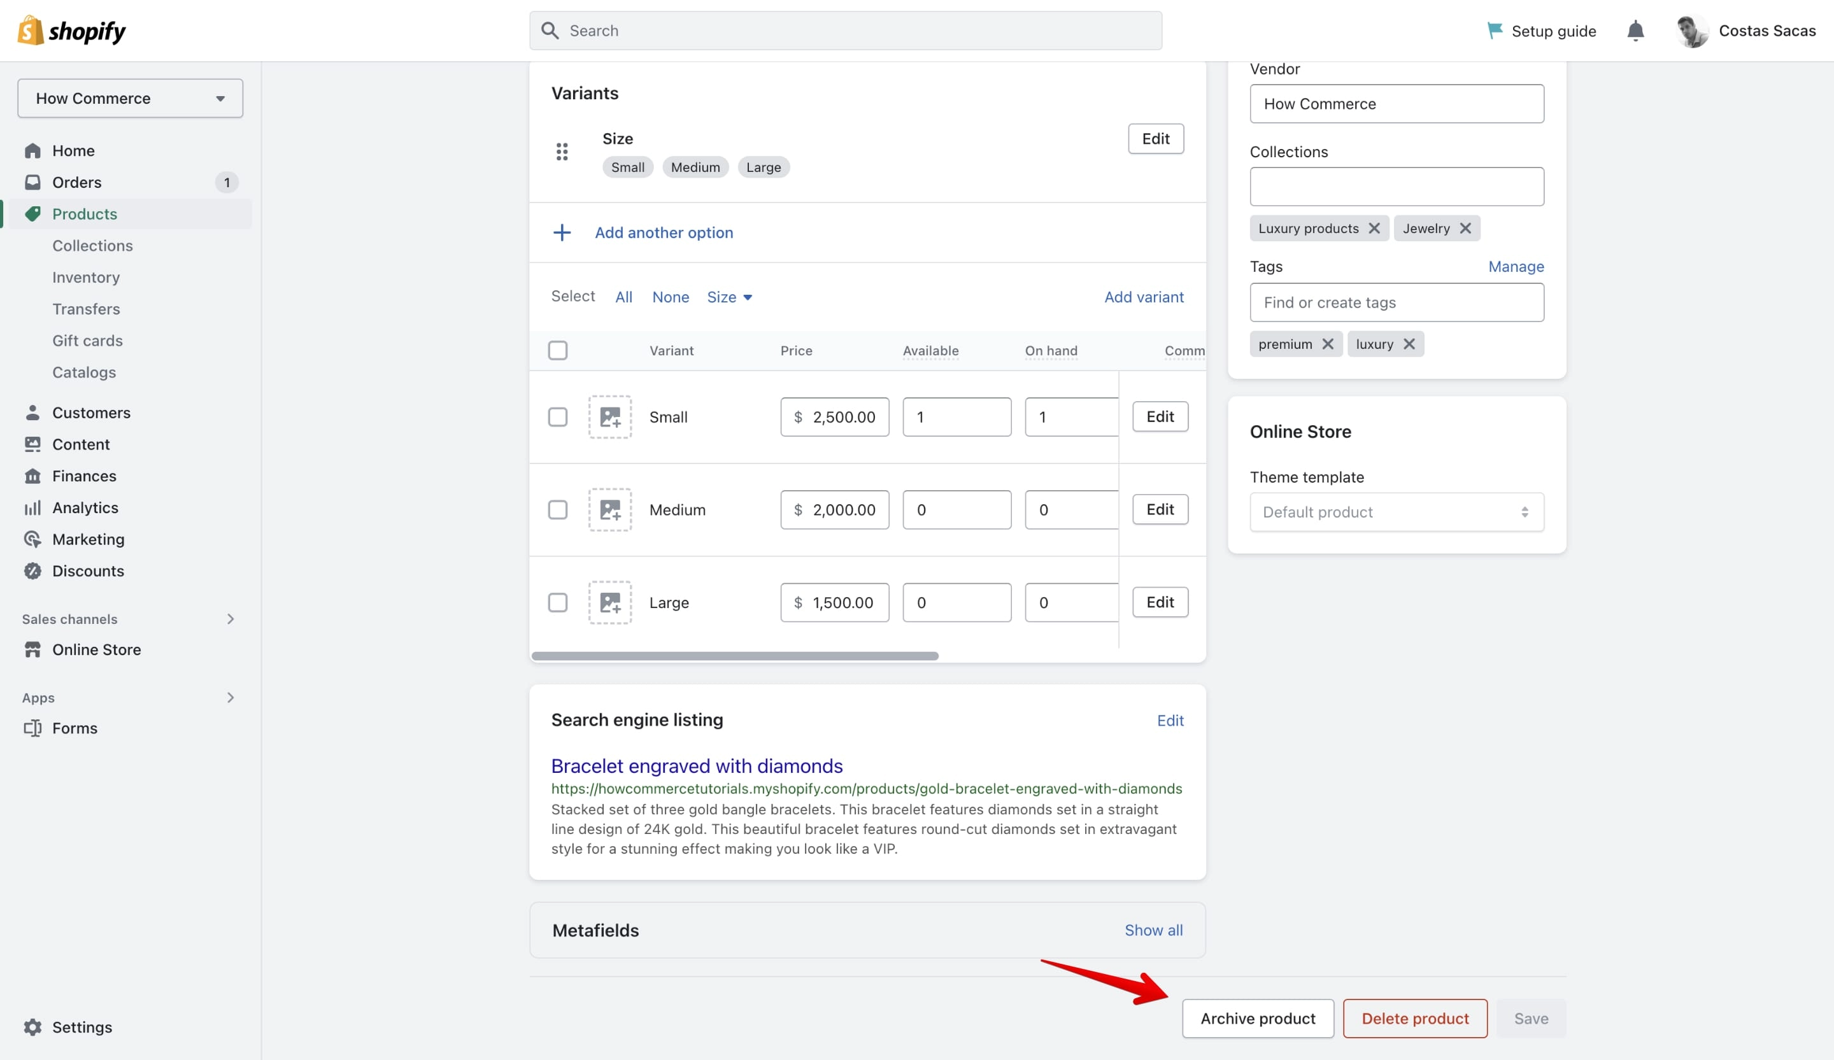Select None variants link

[x=671, y=297]
